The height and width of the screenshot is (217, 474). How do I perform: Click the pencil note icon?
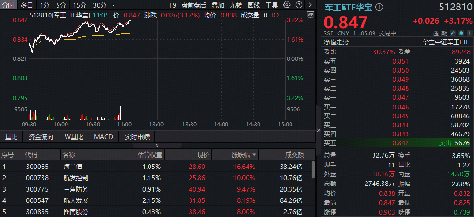click(x=453, y=33)
